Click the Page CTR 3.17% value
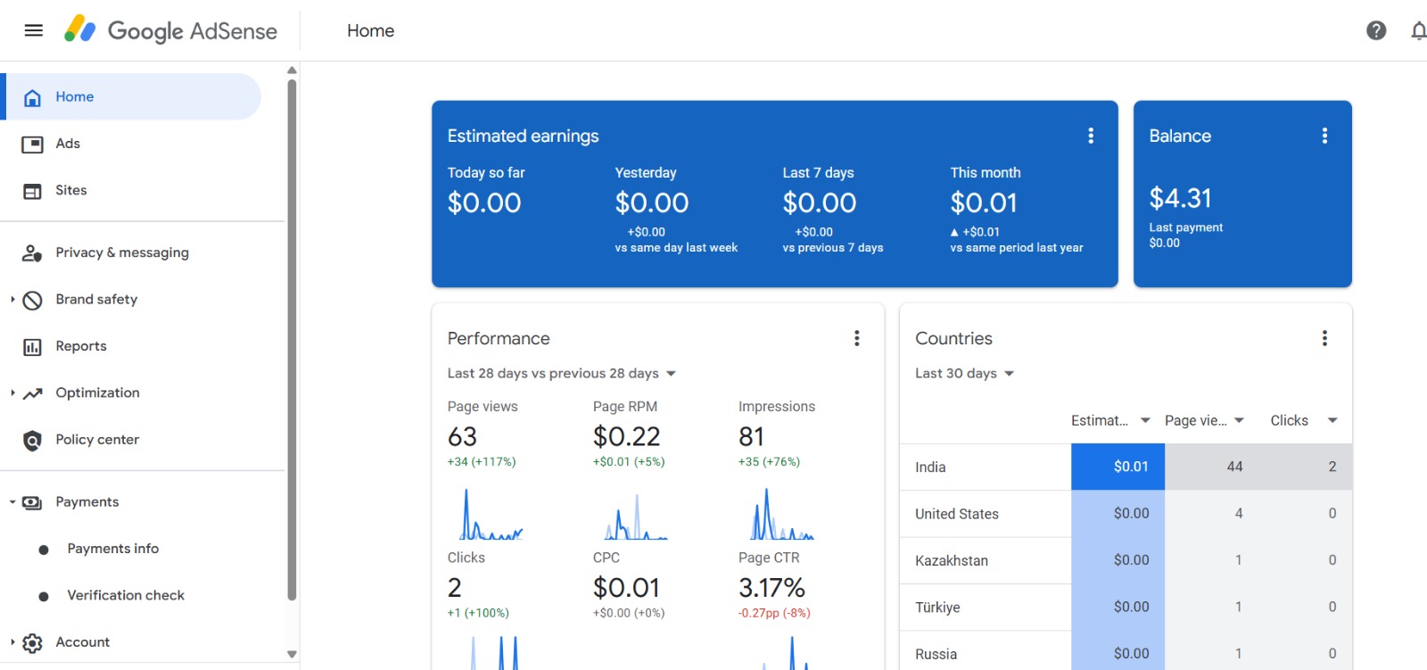Image resolution: width=1427 pixels, height=670 pixels. (771, 588)
